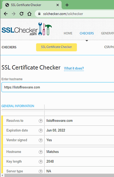Open the CHECKERS navigation menu

coord(87,33)
